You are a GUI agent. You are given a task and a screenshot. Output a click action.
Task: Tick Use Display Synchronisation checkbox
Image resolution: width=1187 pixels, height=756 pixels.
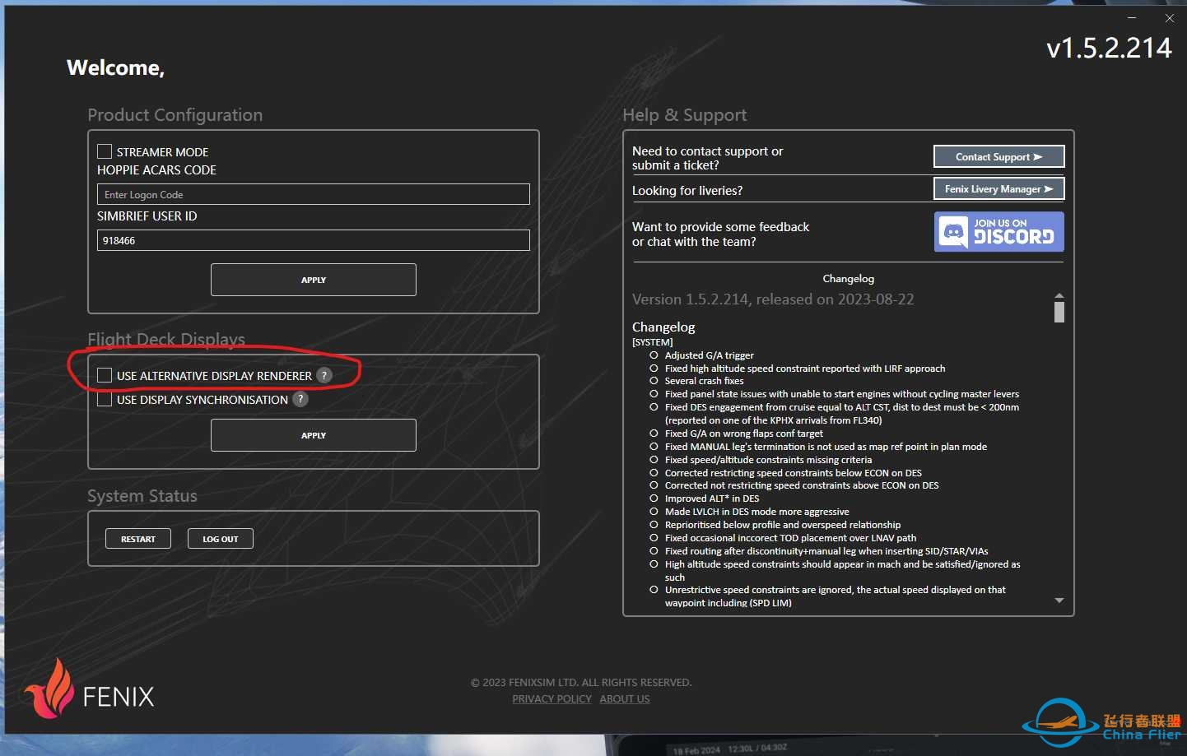105,400
